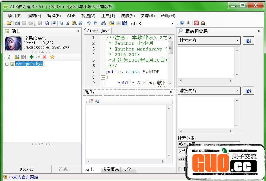
Task: Open the 编辑(E) menu
Action: tap(34, 16)
